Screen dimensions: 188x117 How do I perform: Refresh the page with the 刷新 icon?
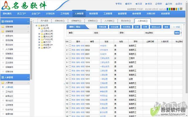[156, 4]
